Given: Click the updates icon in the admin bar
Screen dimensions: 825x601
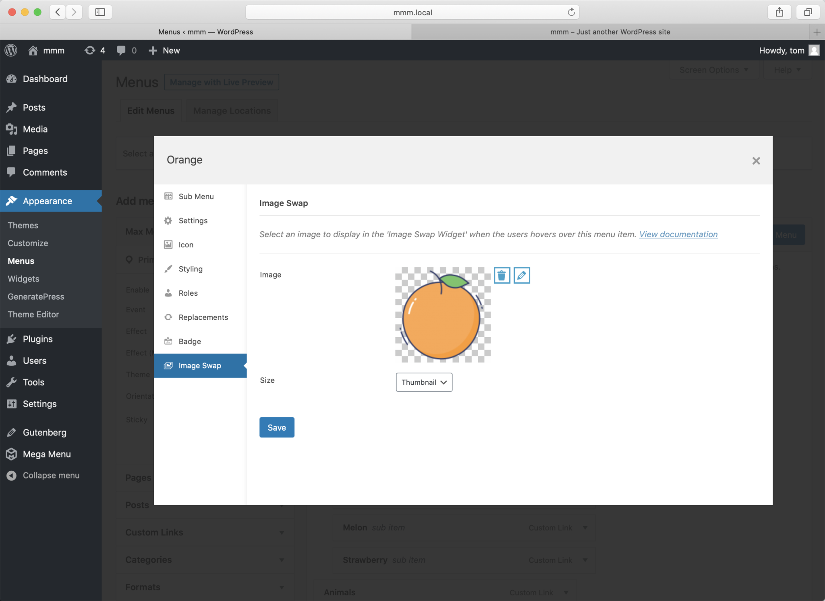Looking at the screenshot, I should point(90,50).
